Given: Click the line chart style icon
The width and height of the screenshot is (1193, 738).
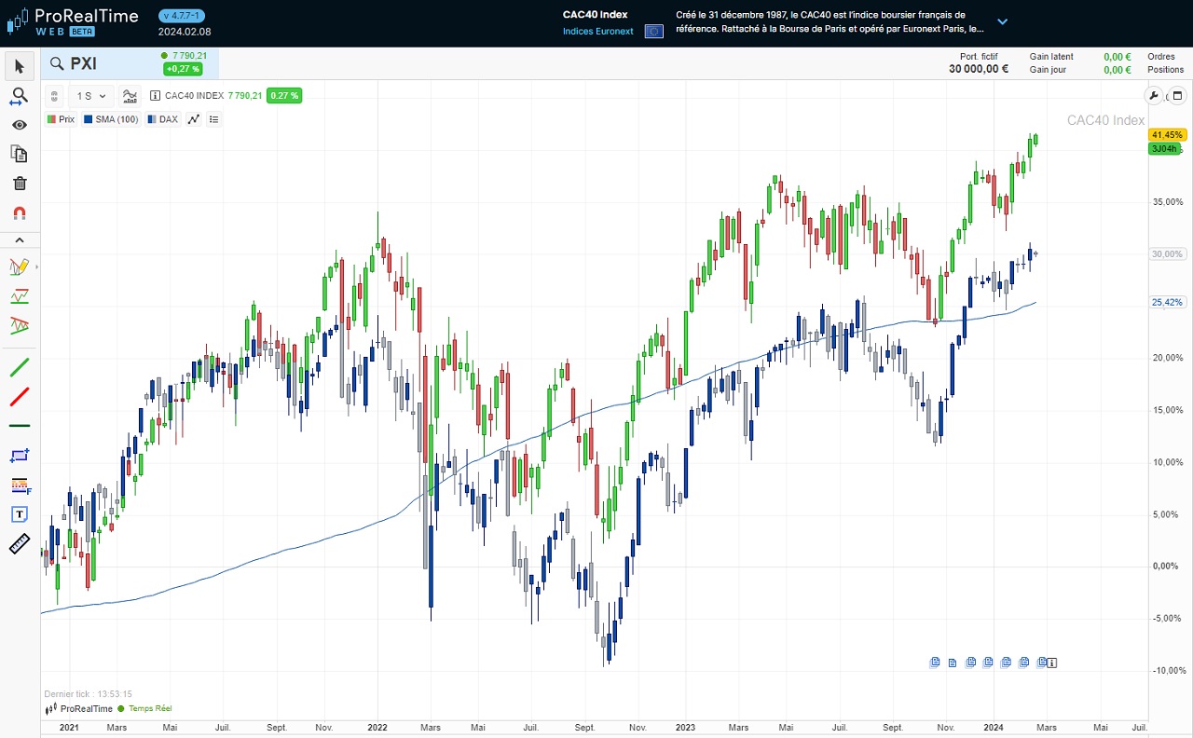Looking at the screenshot, I should (194, 119).
